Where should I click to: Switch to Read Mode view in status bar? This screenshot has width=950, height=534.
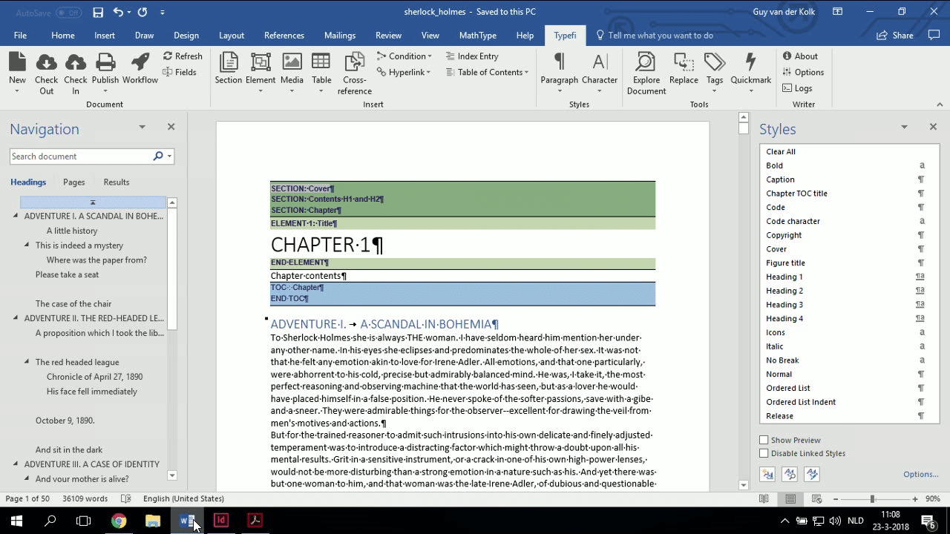764,499
